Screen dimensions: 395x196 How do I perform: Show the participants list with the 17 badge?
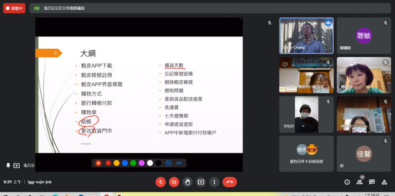pyautogui.click(x=359, y=181)
